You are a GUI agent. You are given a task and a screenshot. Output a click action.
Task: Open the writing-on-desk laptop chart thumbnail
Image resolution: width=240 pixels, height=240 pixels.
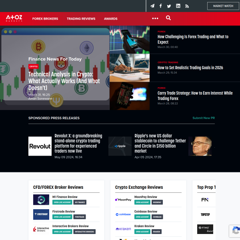[130, 68]
